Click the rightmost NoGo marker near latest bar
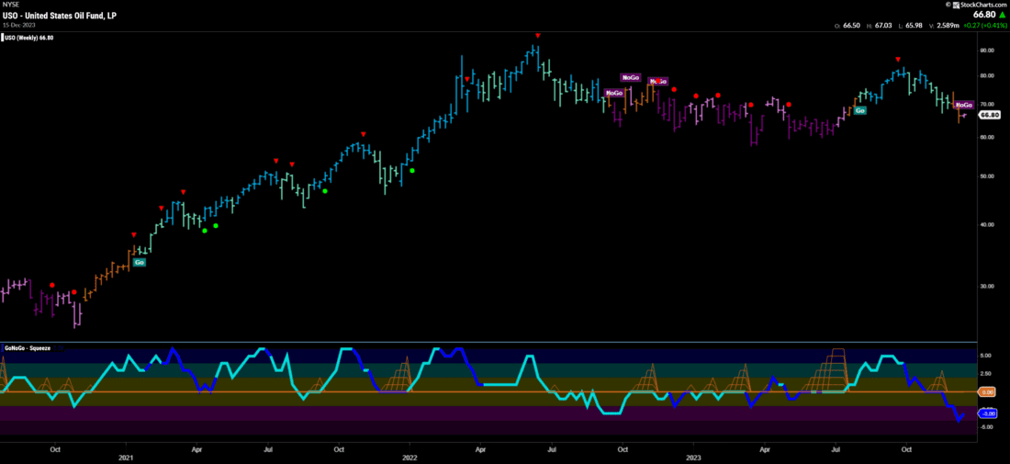This screenshot has width=1010, height=464. (x=963, y=106)
